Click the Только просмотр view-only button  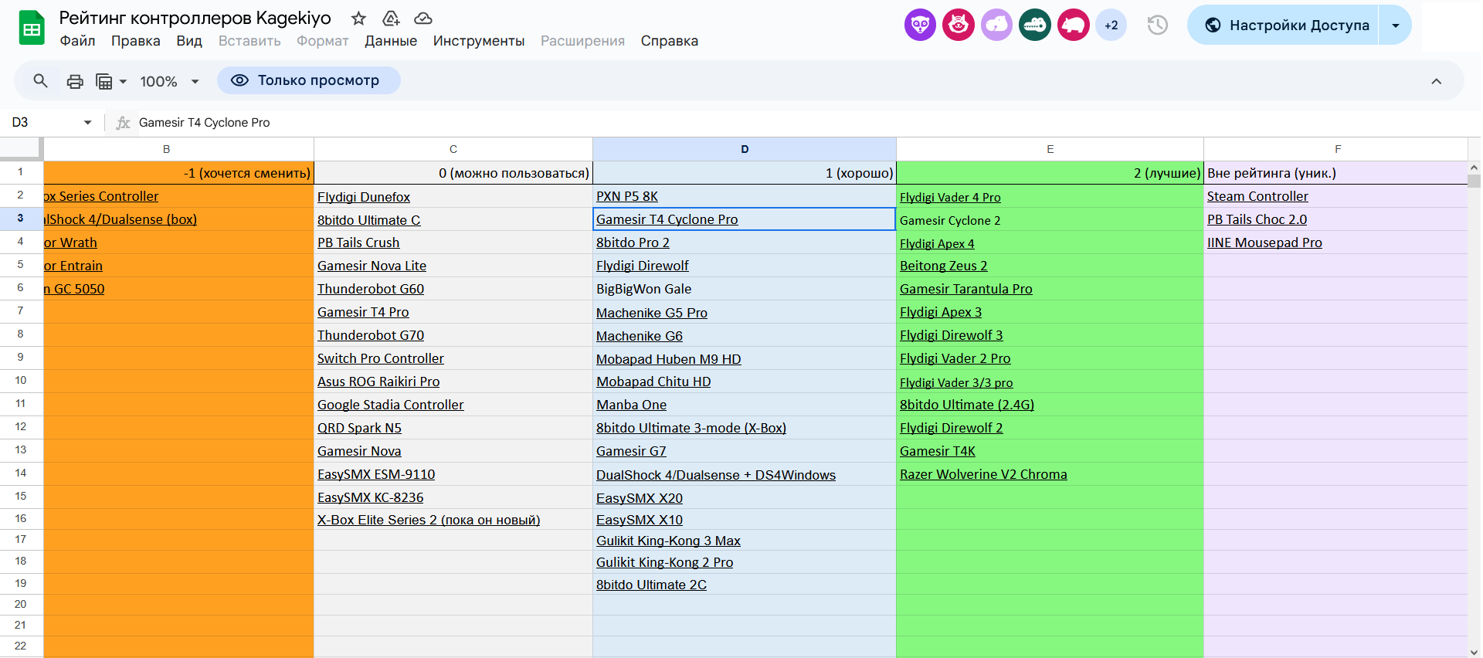pos(309,80)
